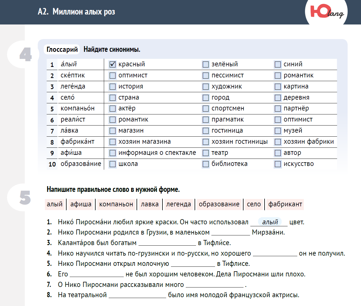Screen dimensions: 361x306
Task: Pick the word chip 'афиша'
Action: (81, 204)
